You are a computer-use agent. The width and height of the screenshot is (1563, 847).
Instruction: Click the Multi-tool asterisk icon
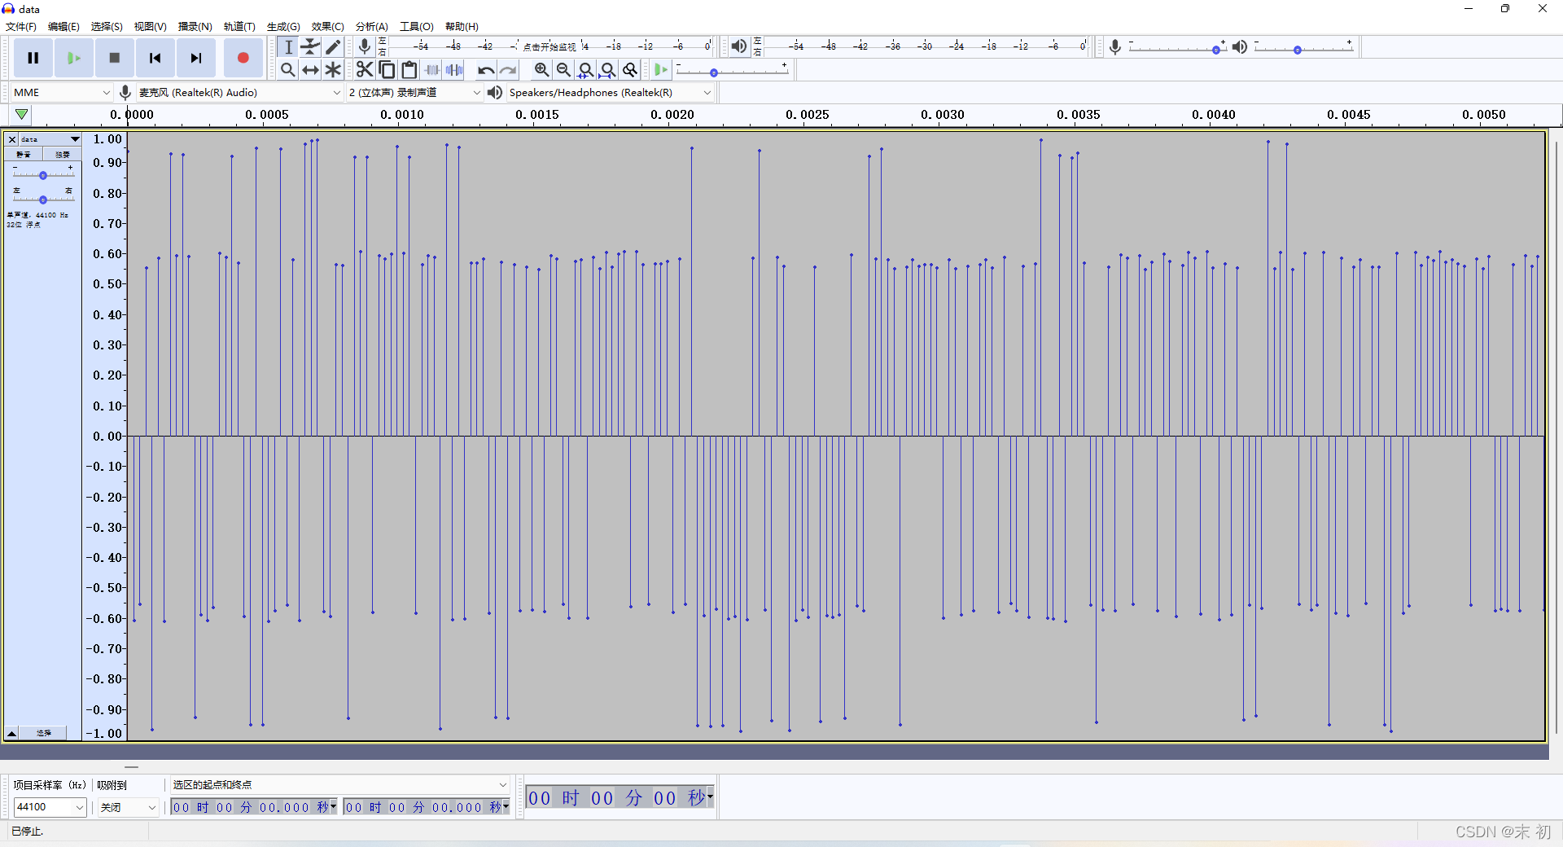pyautogui.click(x=333, y=70)
